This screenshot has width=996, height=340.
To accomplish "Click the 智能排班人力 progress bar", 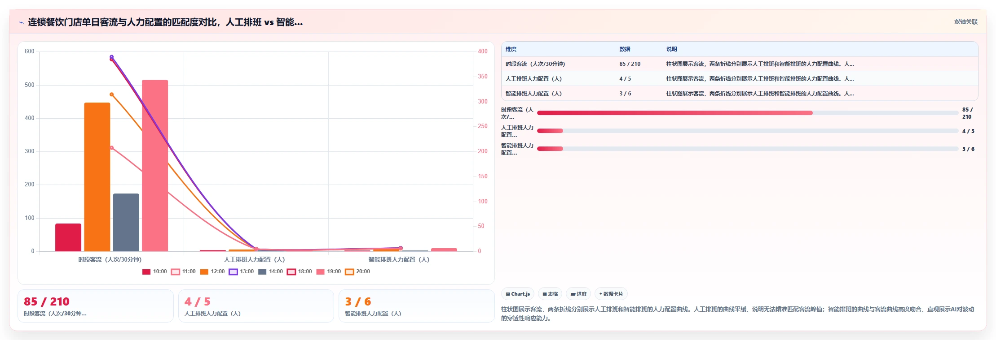I will 748,149.
